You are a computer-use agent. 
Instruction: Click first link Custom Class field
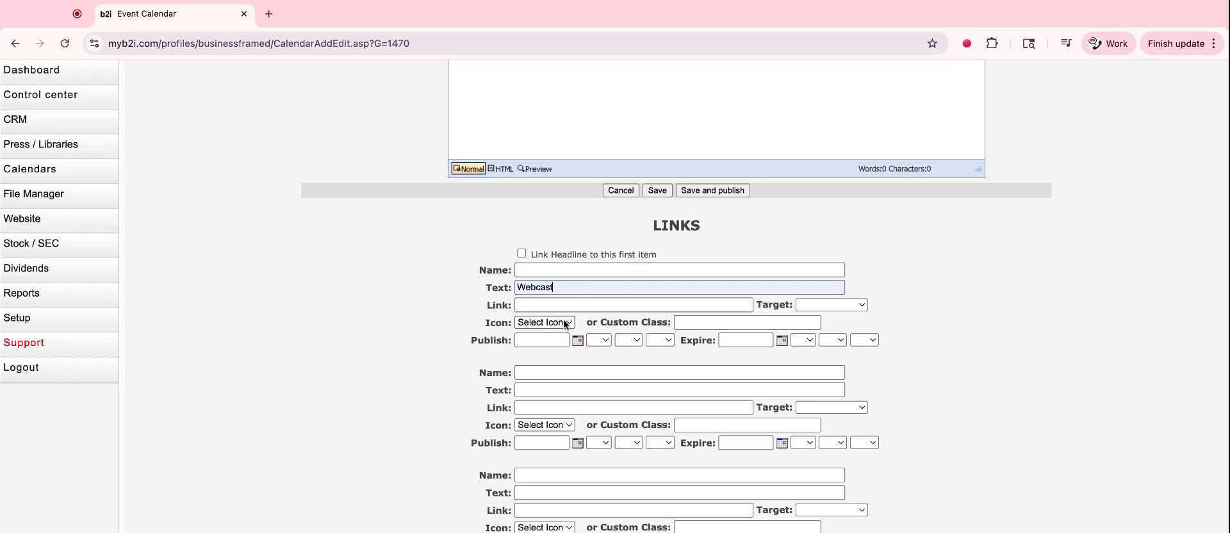(x=747, y=322)
